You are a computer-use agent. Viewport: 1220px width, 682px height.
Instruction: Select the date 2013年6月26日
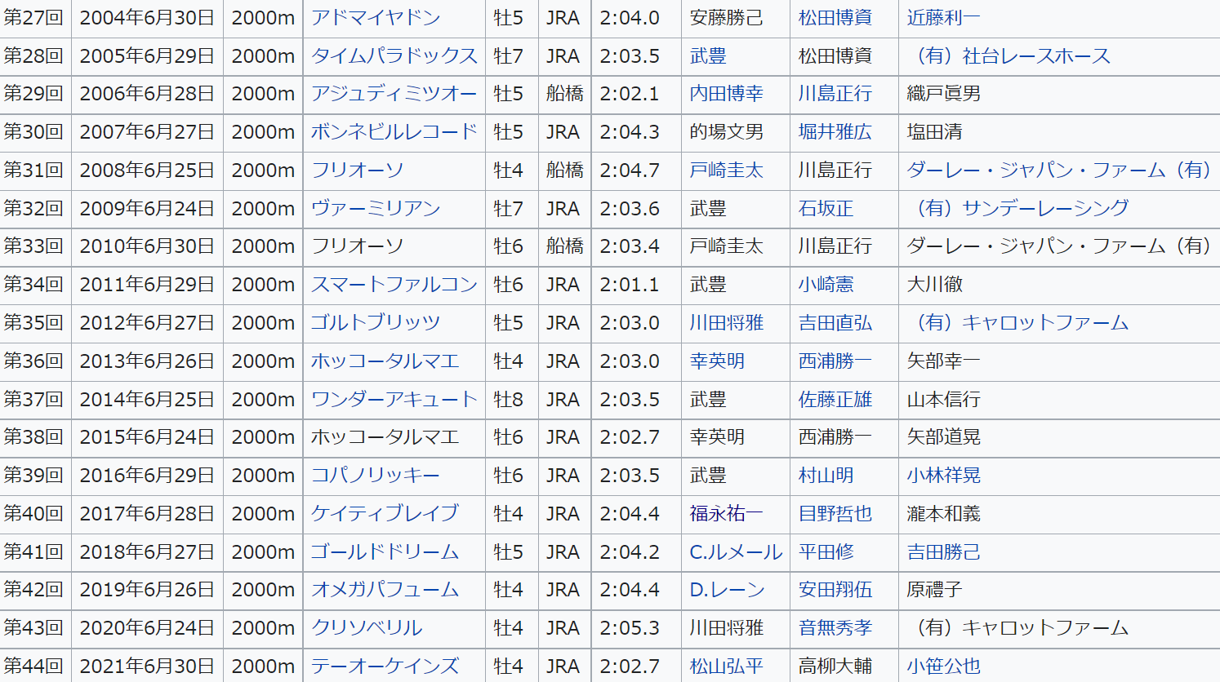pos(147,361)
